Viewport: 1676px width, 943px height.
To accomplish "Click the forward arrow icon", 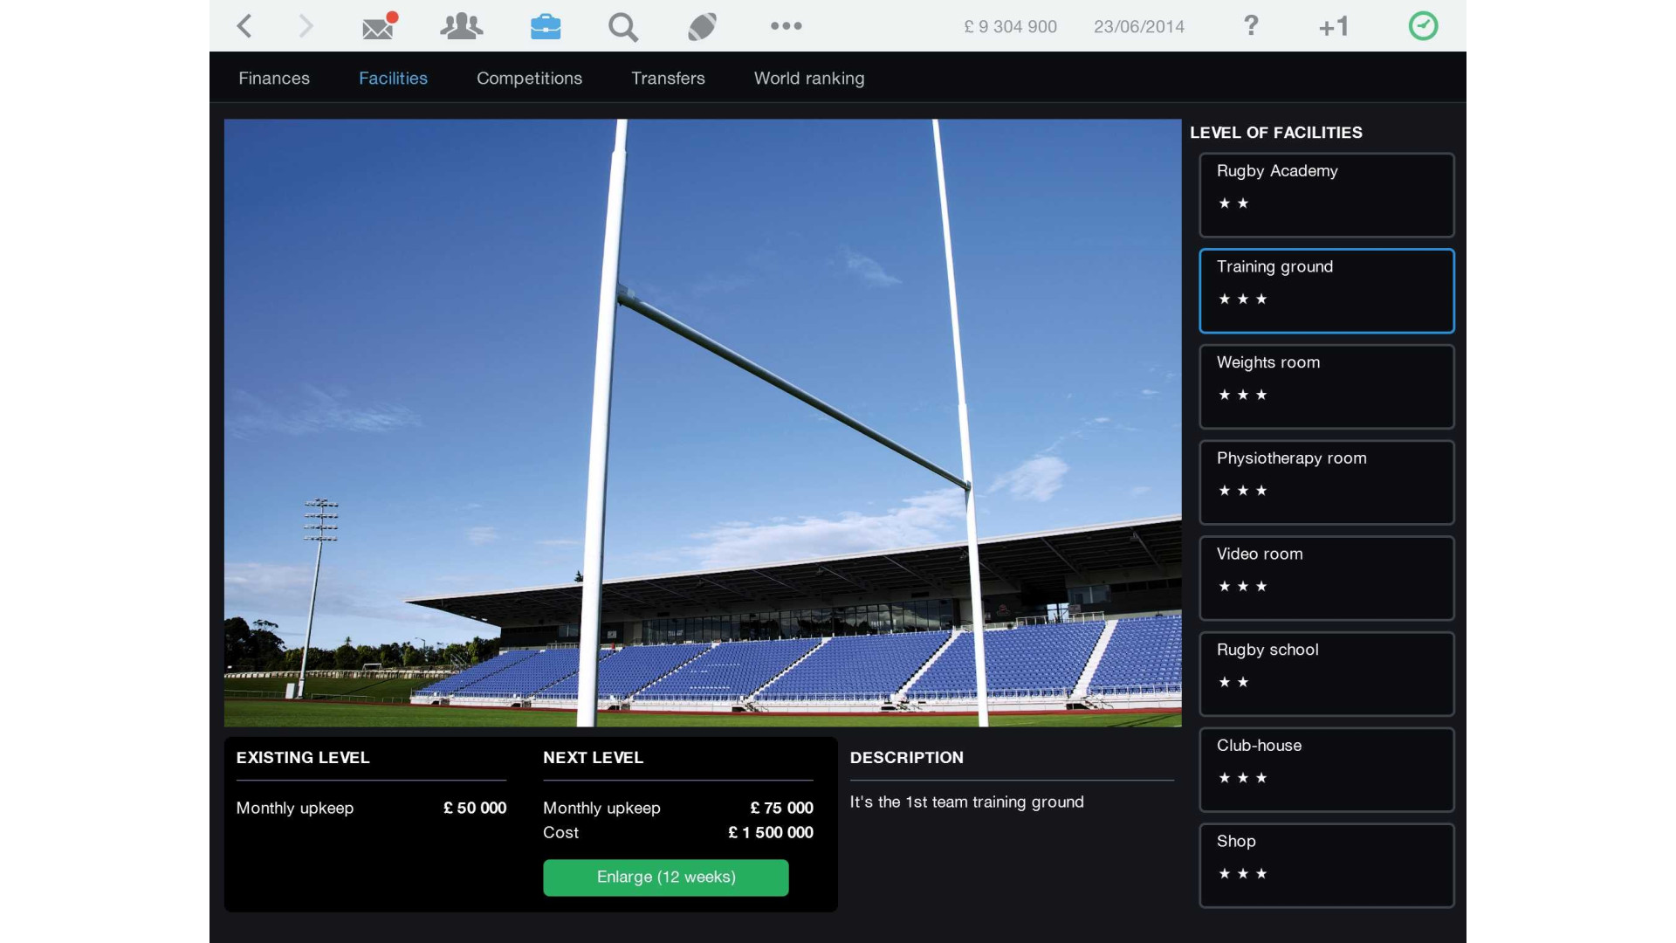I will point(305,26).
